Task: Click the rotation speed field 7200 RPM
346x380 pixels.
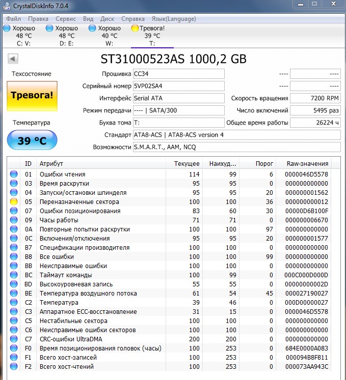Action: coord(315,98)
